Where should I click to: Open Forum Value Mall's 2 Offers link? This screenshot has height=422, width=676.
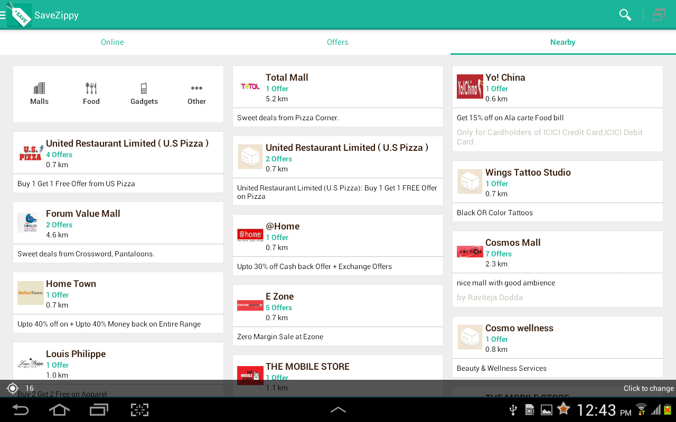[x=59, y=225]
